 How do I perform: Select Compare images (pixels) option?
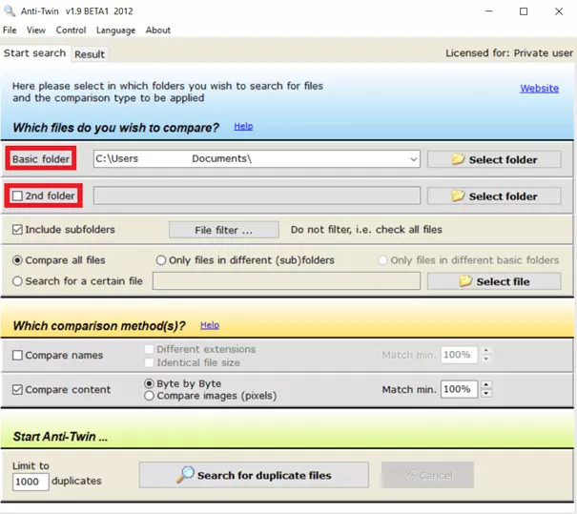pos(149,396)
